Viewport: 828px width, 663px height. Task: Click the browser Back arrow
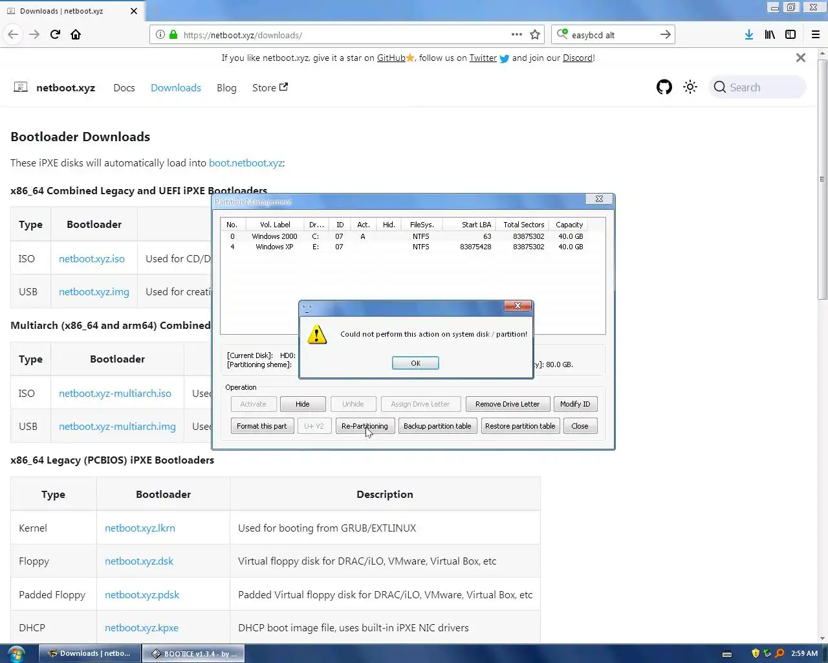[13, 34]
